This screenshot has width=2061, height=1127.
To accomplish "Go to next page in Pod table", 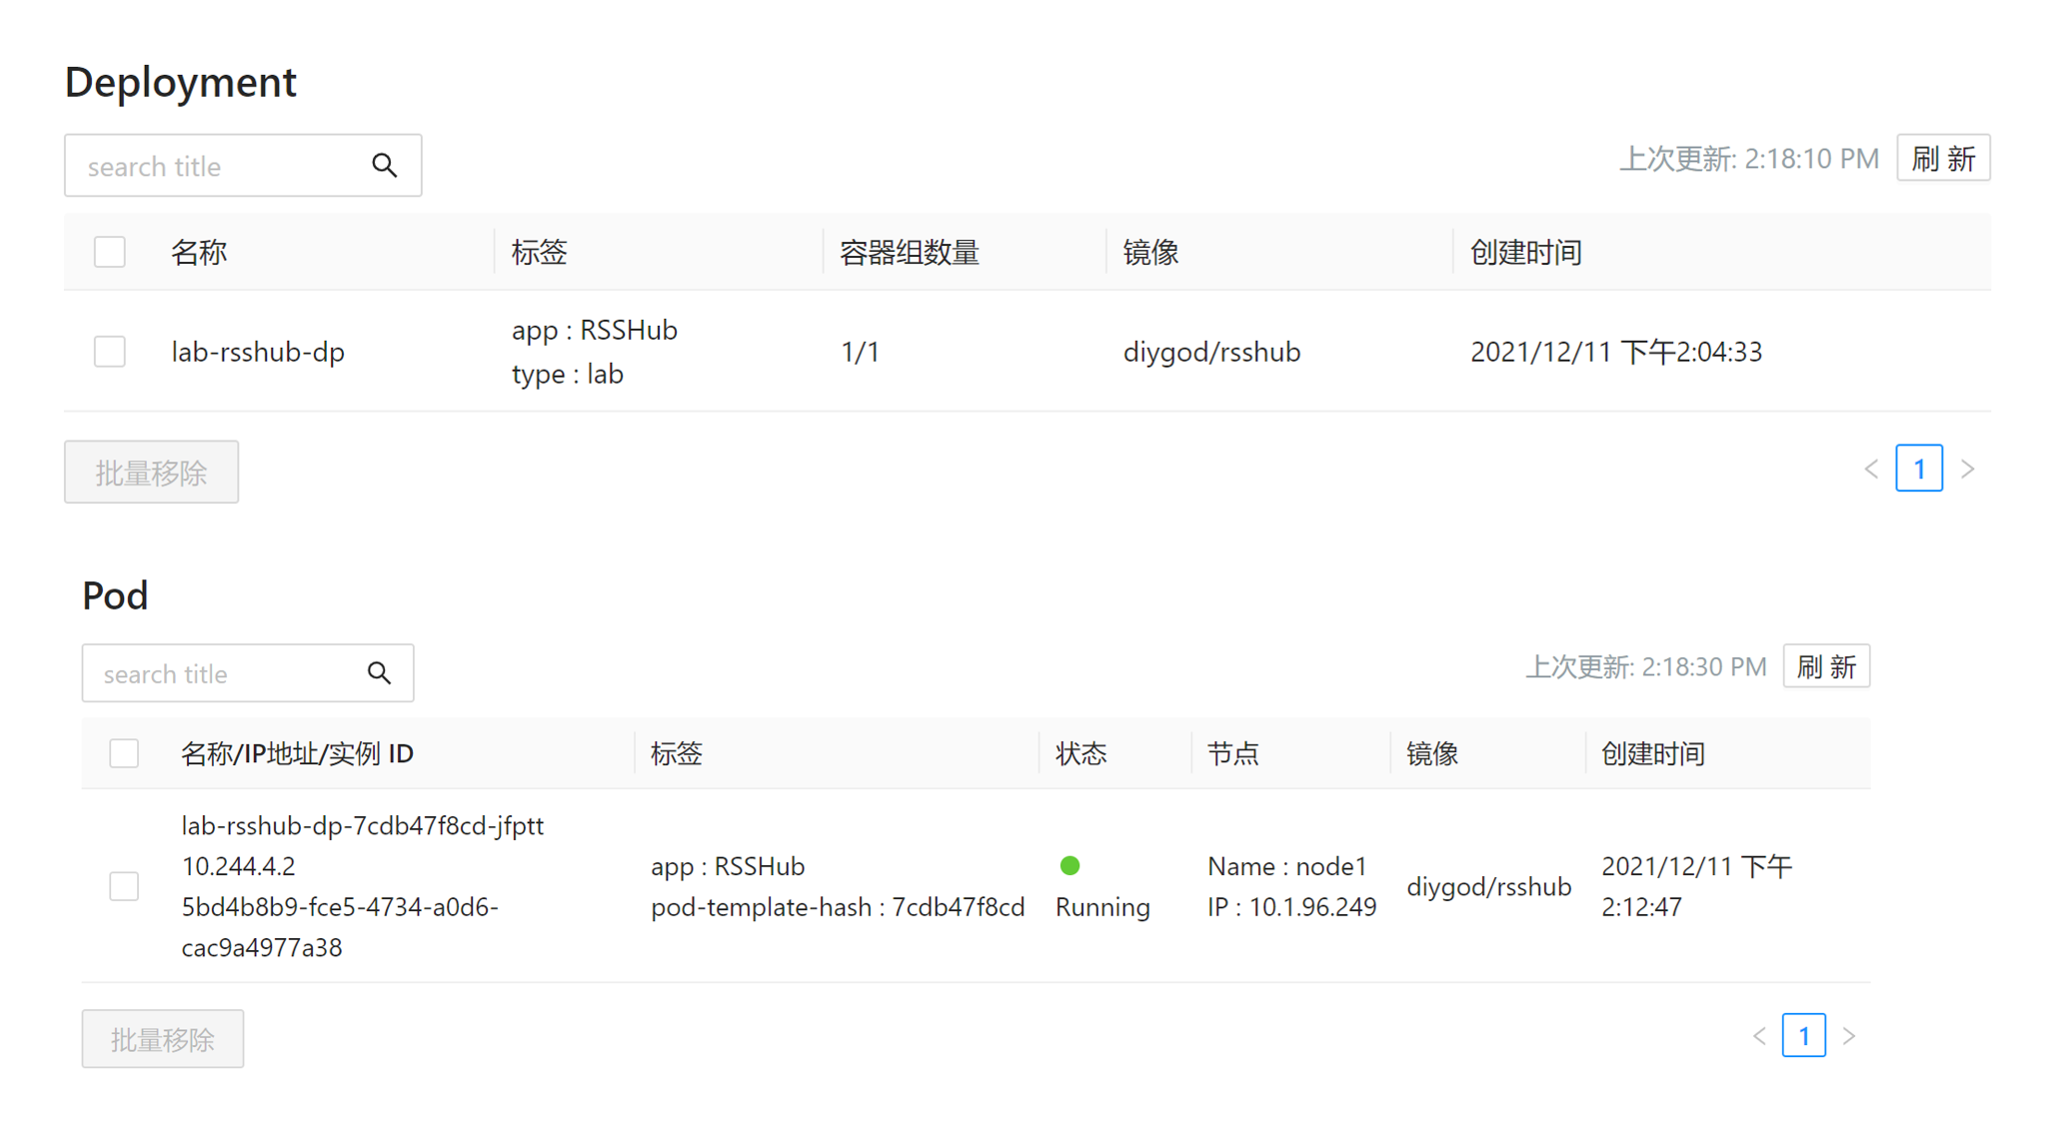I will tap(1849, 1036).
